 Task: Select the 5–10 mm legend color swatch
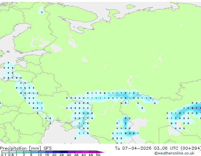[x=35, y=152]
